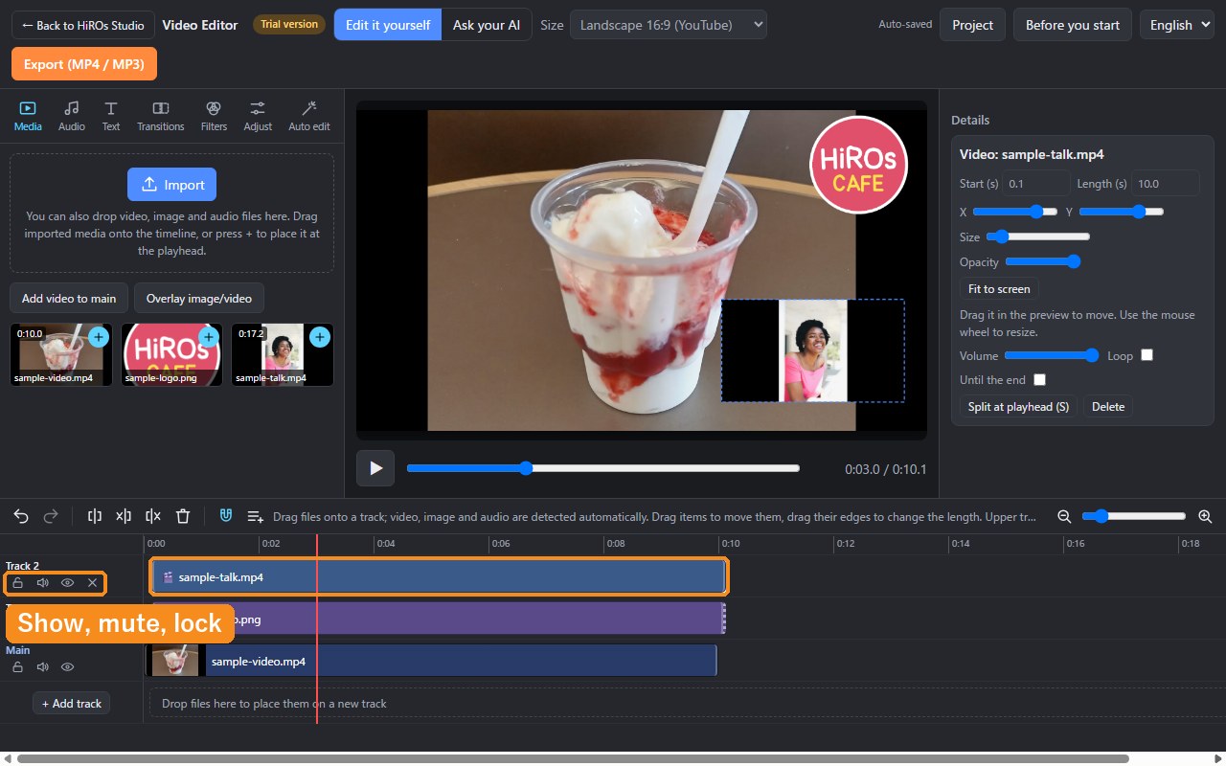Screen dimensions: 1226x766
Task: Switch to Edit it yourself mode
Action: click(x=388, y=25)
